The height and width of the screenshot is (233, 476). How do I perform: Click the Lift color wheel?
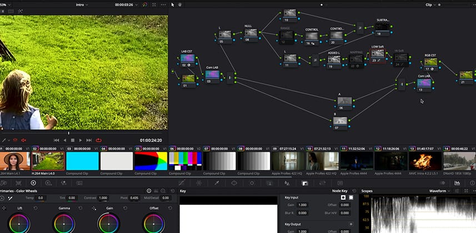(19, 224)
